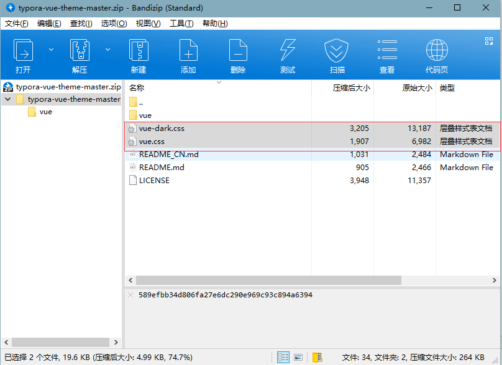The image size is (502, 365).
Task: Select README.md file
Action: (312, 168)
